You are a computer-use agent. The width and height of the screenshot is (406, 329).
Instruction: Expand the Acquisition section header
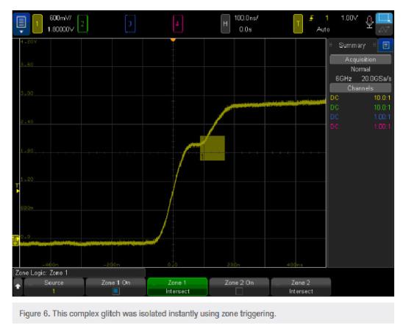(360, 60)
